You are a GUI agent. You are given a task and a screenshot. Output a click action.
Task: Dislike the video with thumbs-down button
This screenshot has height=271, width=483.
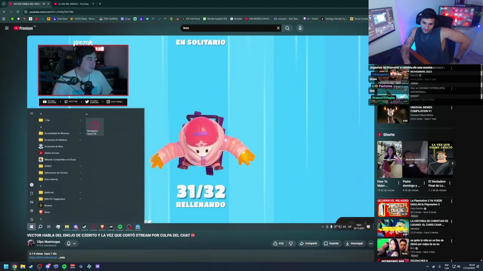tap(291, 244)
